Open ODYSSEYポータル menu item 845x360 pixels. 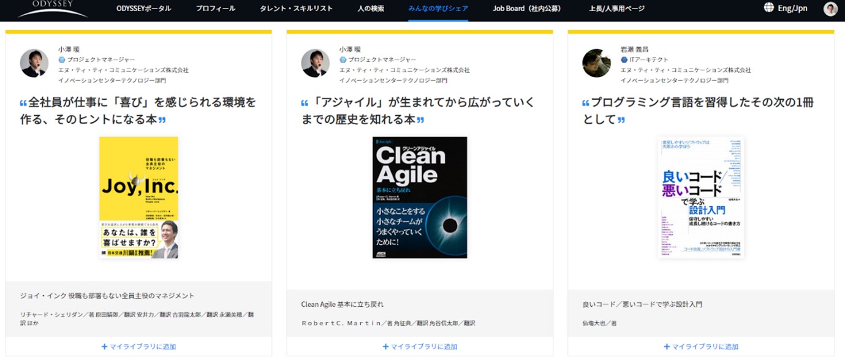144,9
